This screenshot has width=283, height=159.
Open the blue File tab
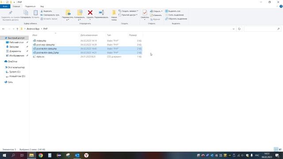point(5,6)
